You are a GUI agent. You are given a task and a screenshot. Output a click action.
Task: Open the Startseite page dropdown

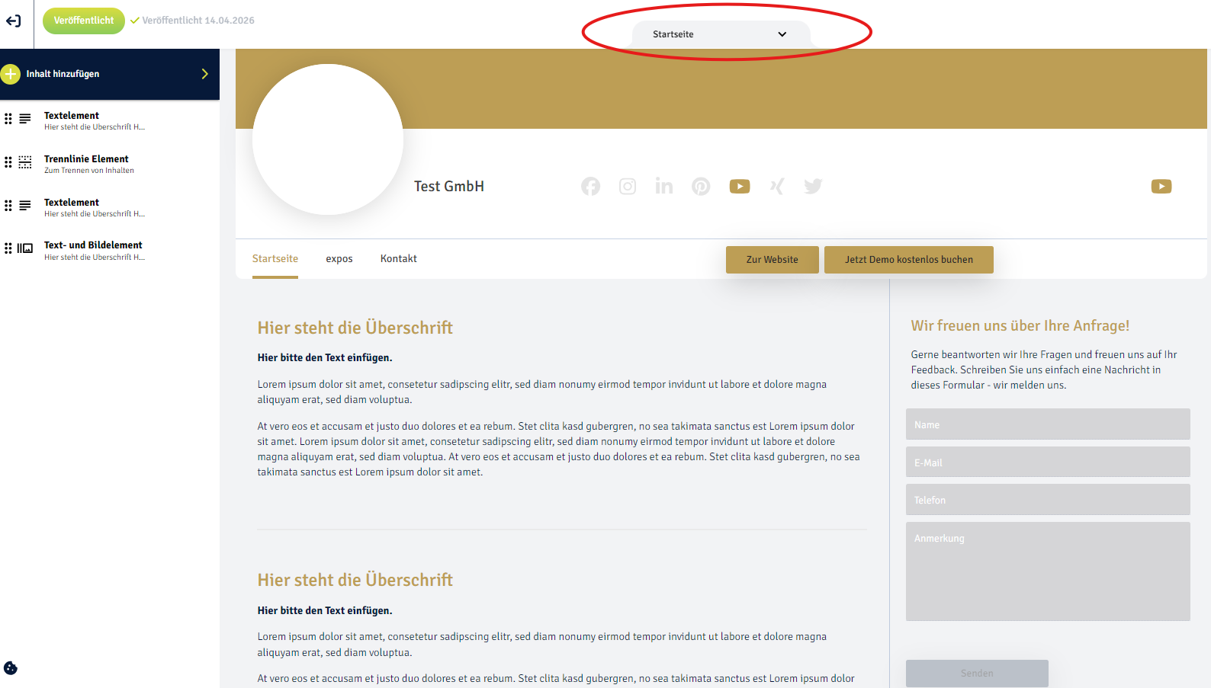click(721, 34)
